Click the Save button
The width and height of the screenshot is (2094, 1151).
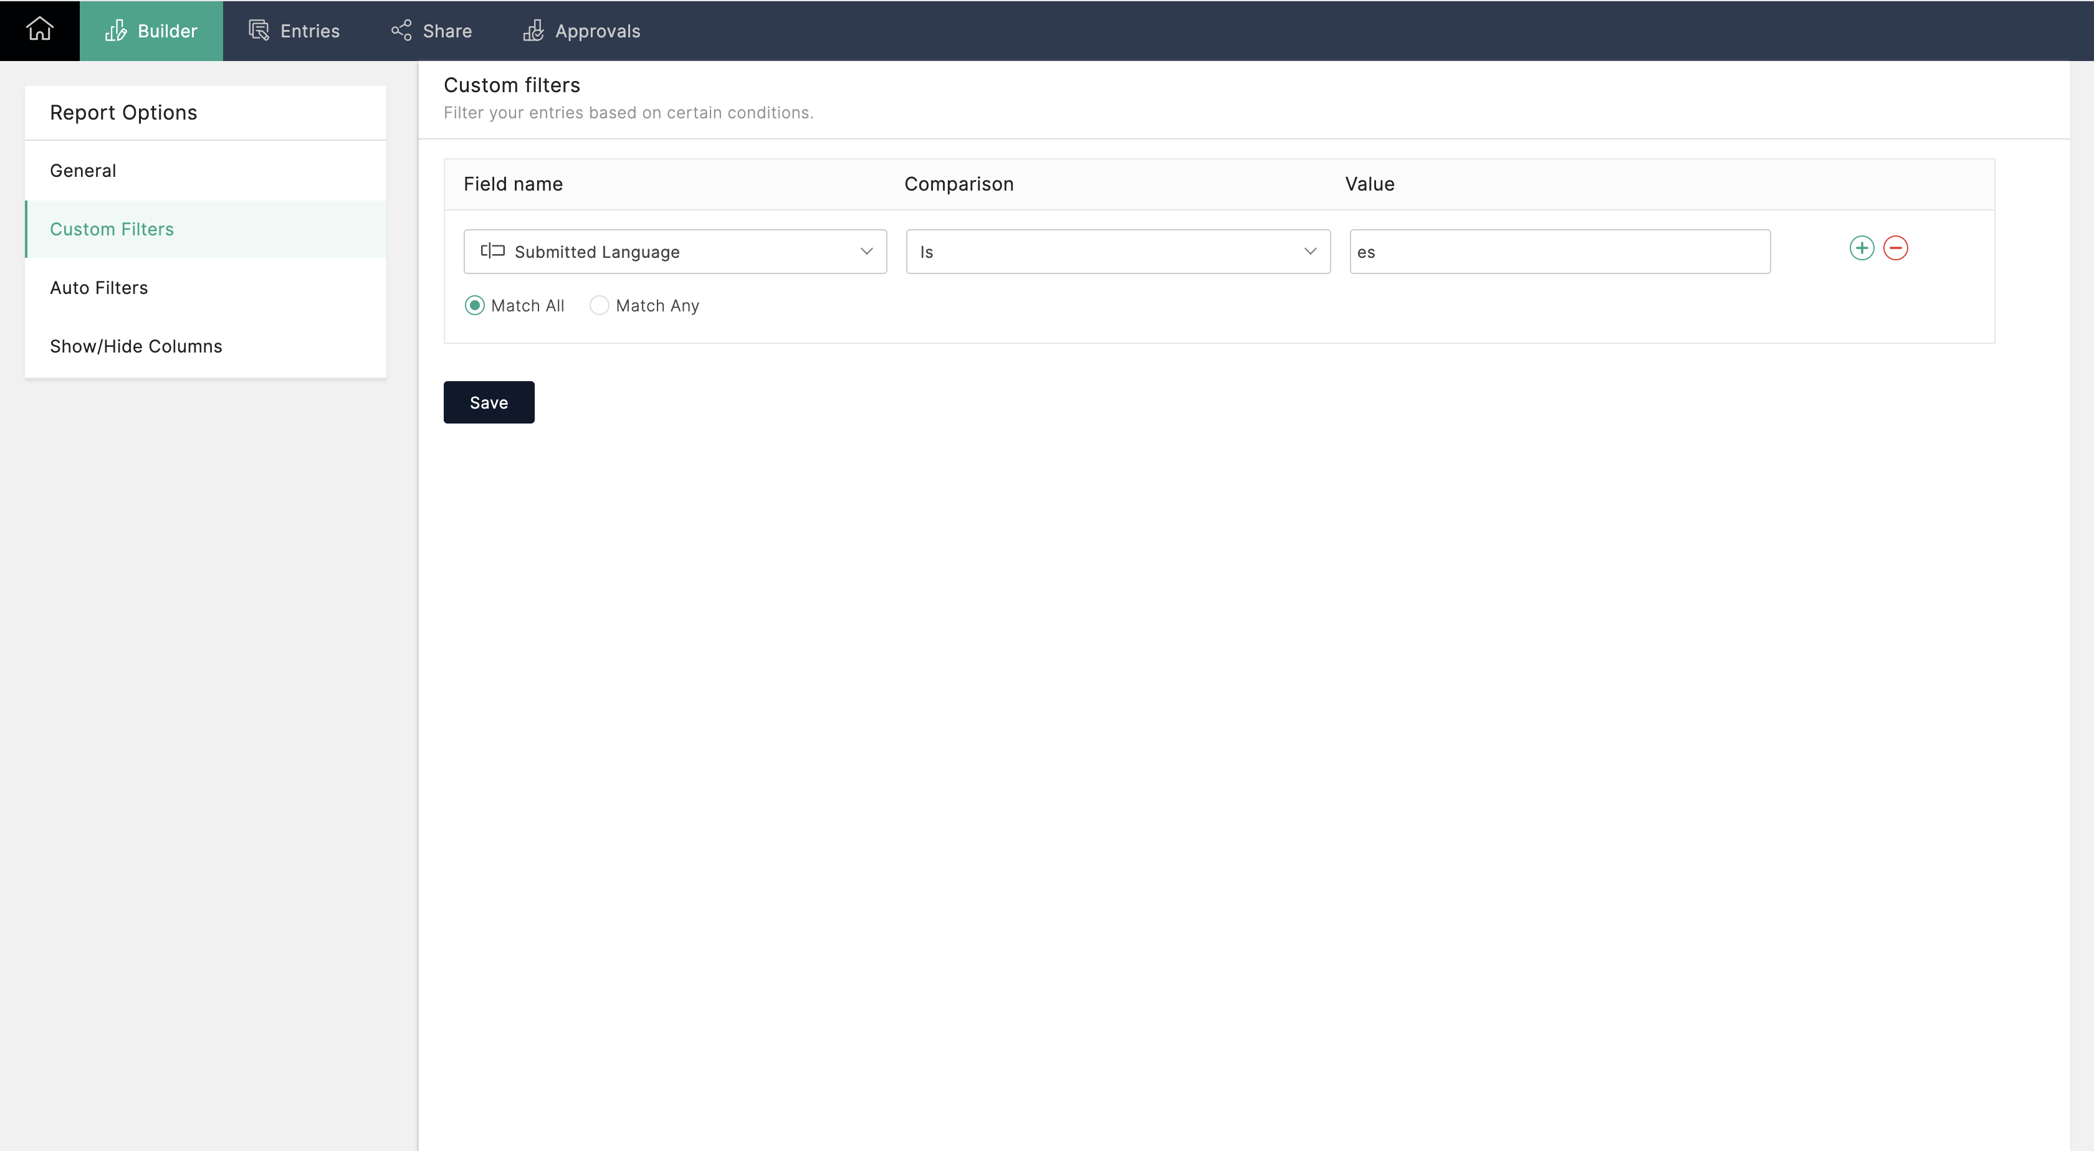click(489, 402)
